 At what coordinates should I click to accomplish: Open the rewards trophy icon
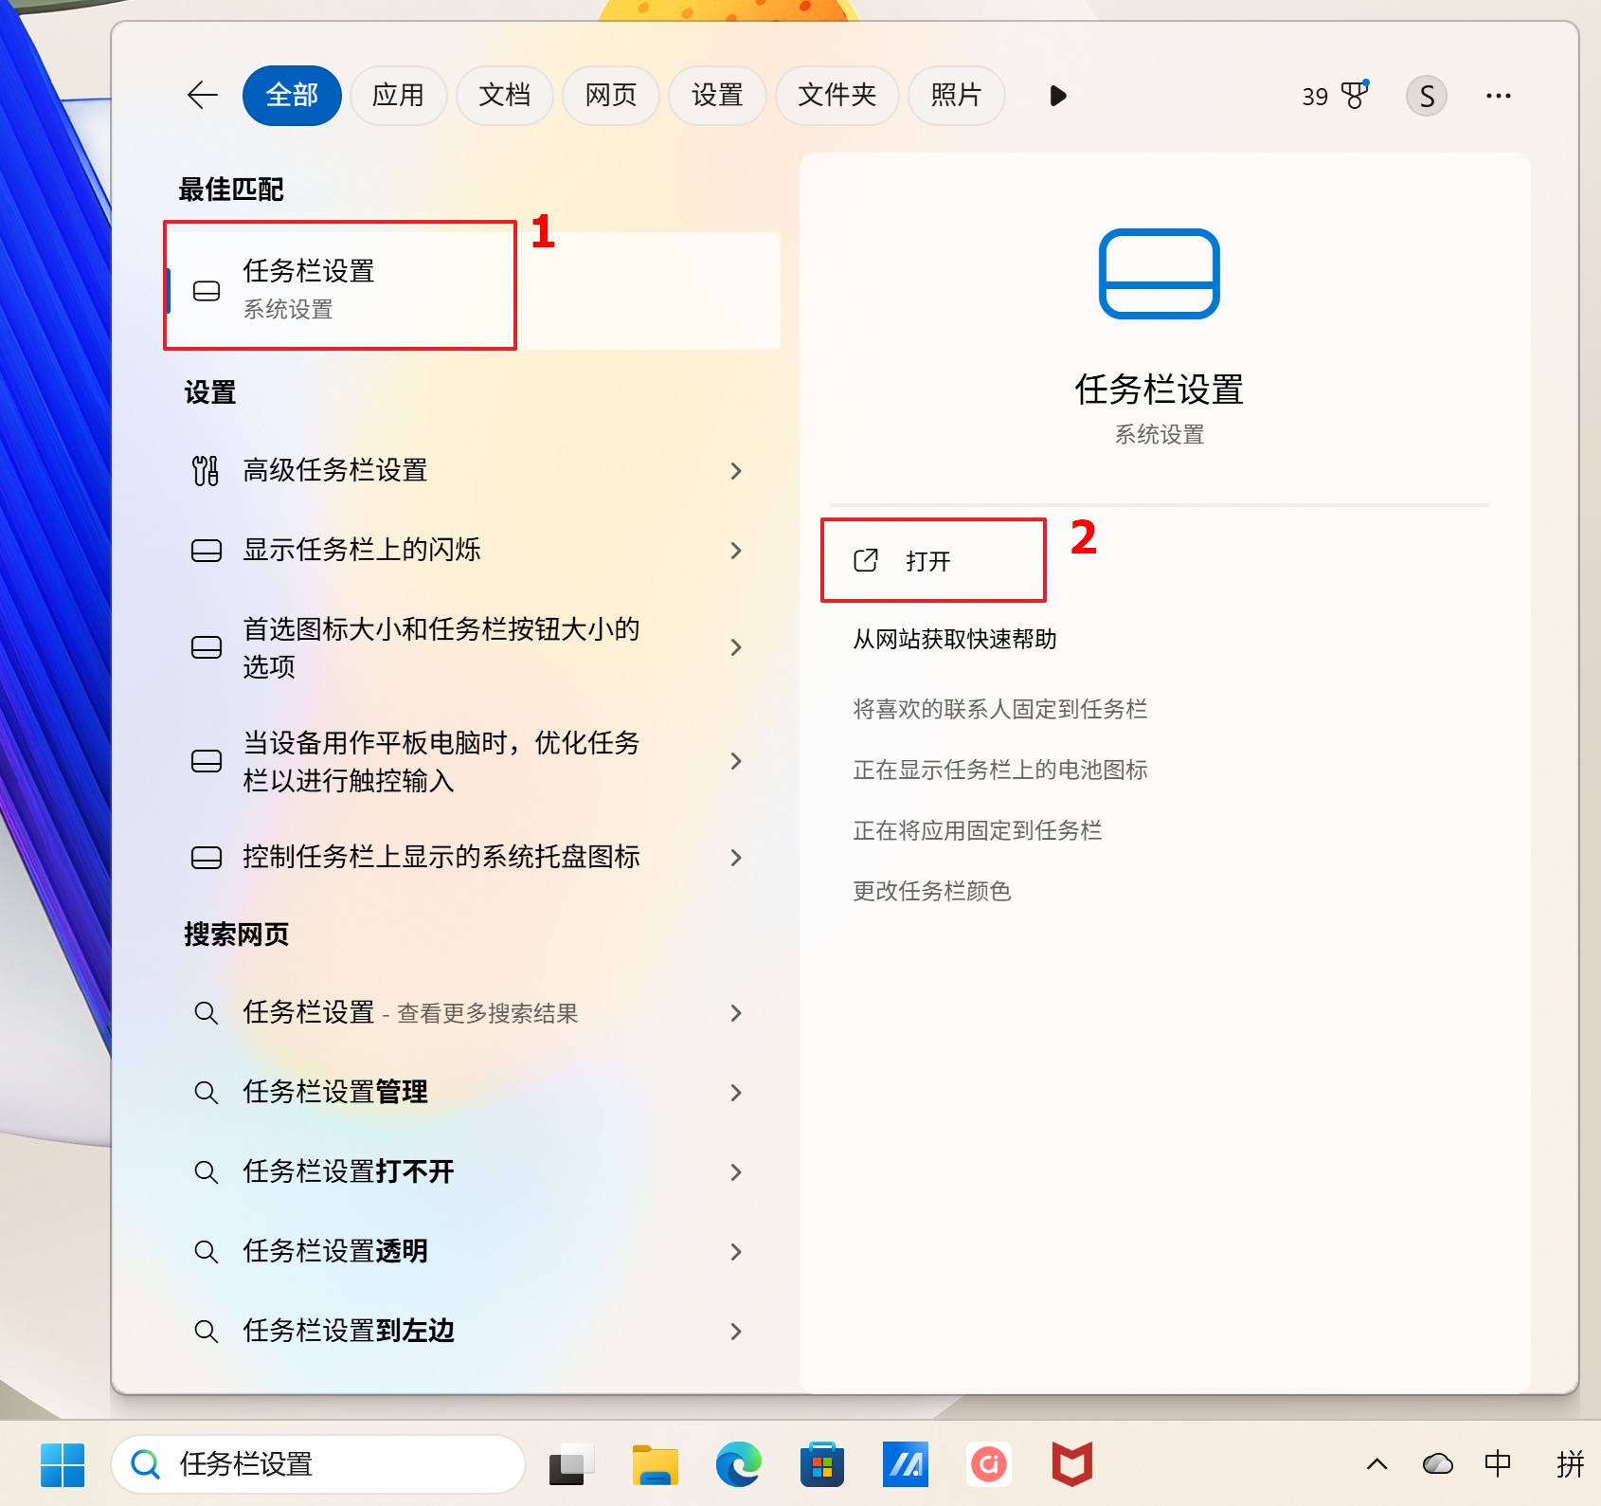[1355, 96]
